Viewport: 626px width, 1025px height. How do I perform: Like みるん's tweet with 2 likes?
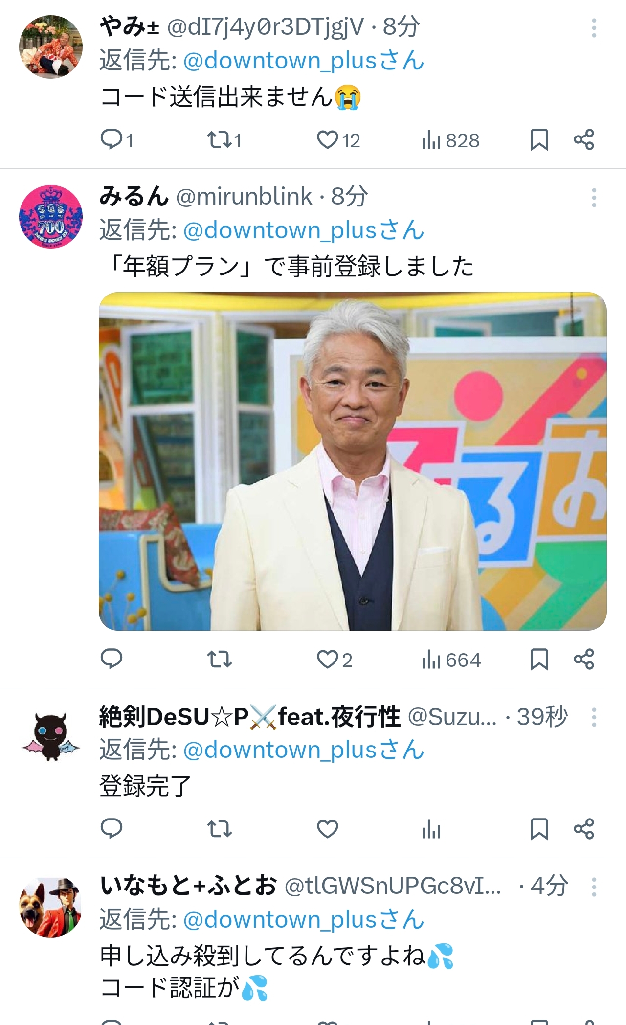334,660
